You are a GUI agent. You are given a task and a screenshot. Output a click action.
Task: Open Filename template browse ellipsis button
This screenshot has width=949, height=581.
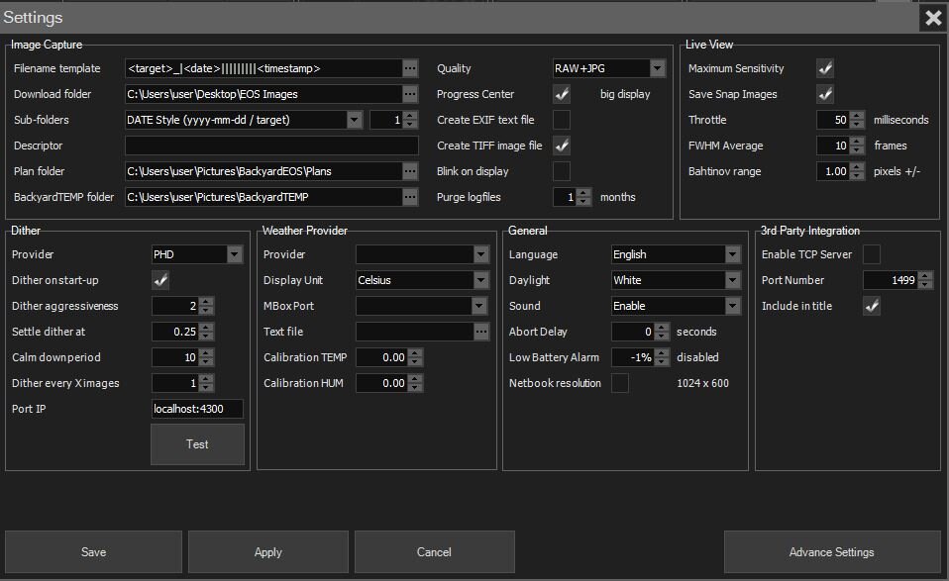tap(410, 68)
